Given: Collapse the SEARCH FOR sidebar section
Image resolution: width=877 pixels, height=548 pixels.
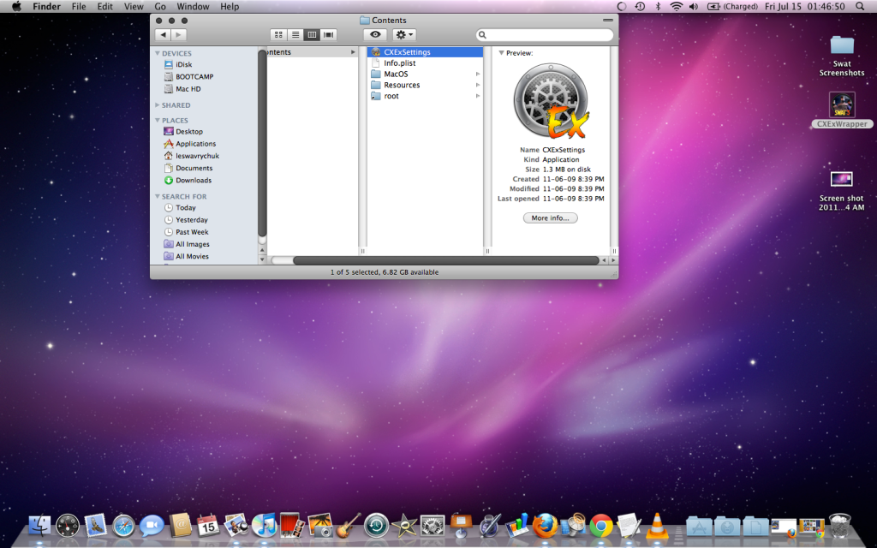Looking at the screenshot, I should (x=158, y=196).
